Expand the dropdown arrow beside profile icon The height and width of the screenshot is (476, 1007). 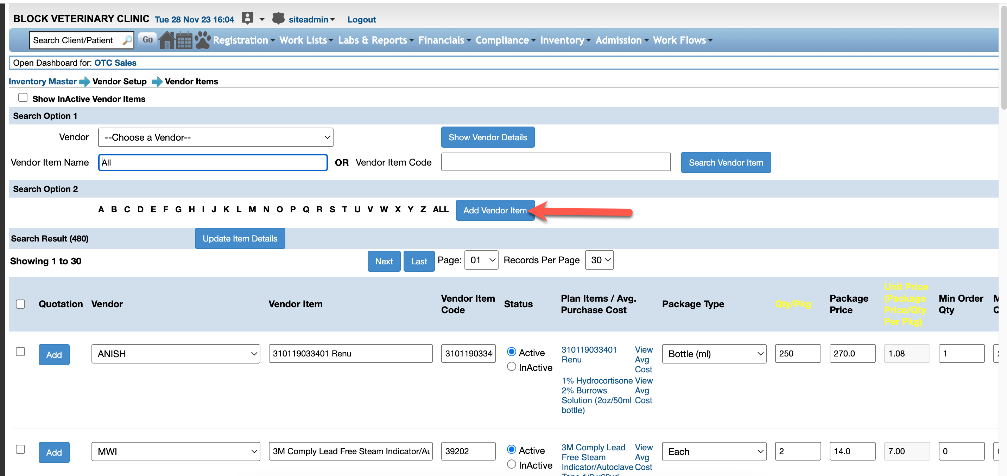(262, 19)
